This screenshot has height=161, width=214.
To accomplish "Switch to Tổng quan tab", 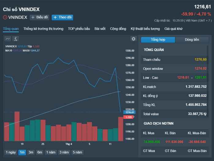I will coord(11,29).
